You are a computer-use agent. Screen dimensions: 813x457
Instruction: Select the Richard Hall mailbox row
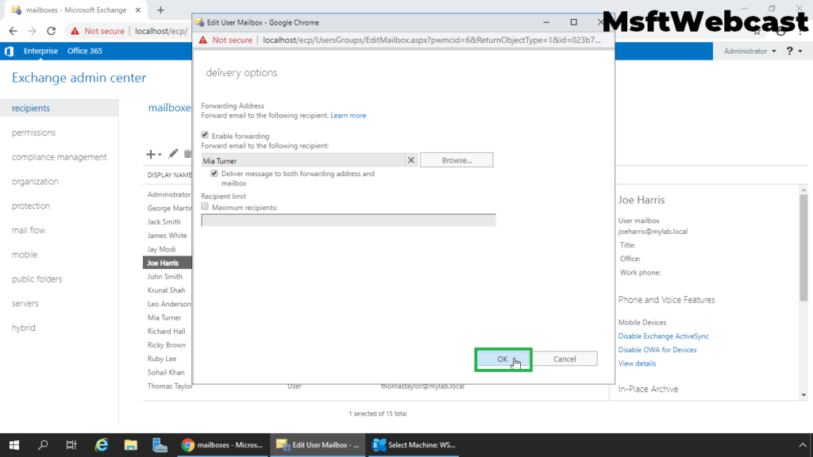click(168, 331)
